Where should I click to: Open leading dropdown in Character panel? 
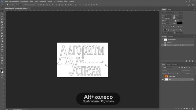coord(179,16)
